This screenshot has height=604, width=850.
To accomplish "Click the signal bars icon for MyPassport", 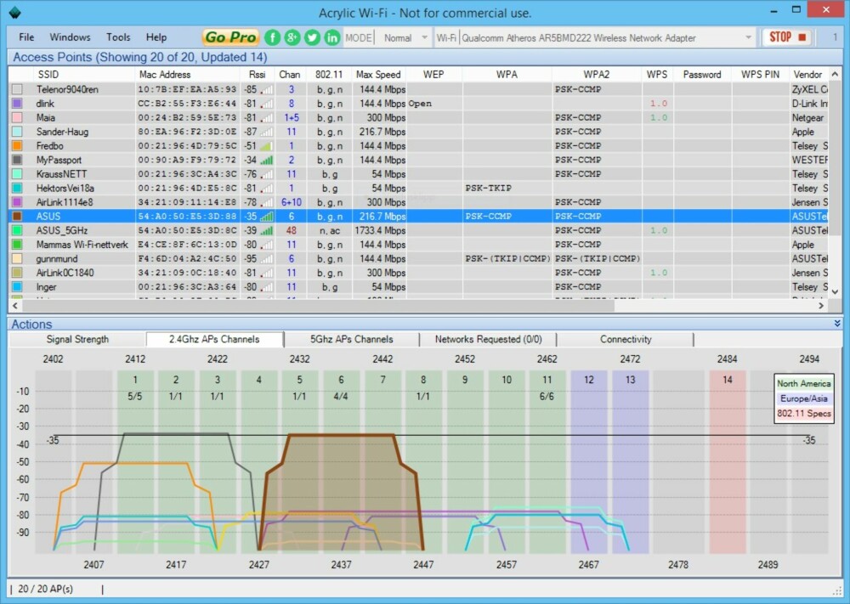I will click(x=266, y=160).
